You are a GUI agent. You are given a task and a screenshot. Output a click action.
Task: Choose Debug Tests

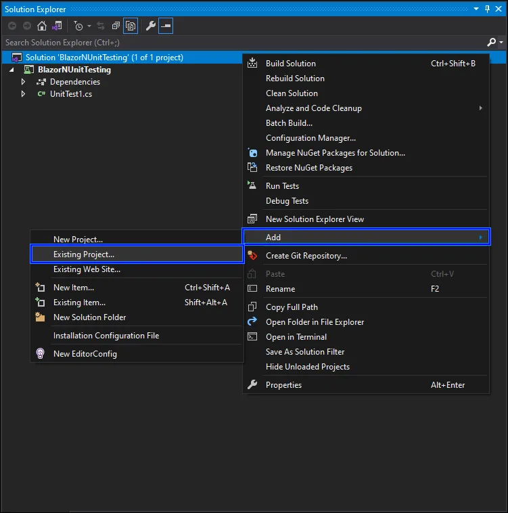[366, 201]
